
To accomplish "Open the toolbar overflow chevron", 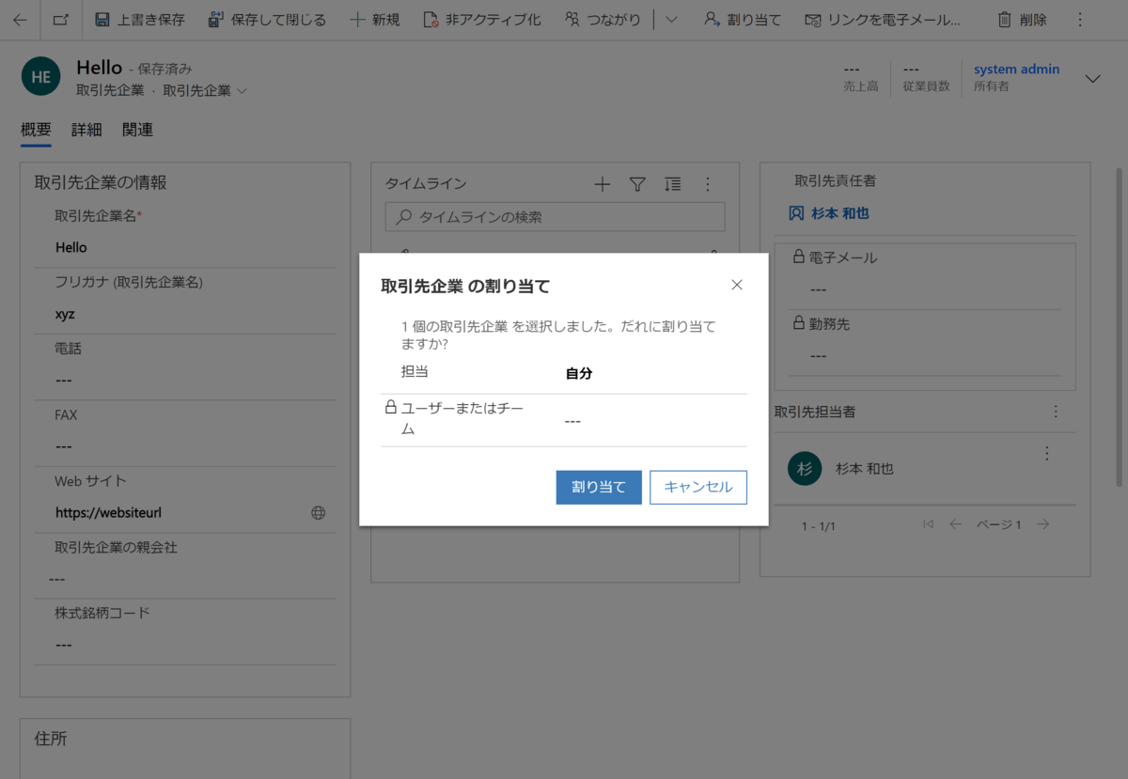I will point(671,19).
